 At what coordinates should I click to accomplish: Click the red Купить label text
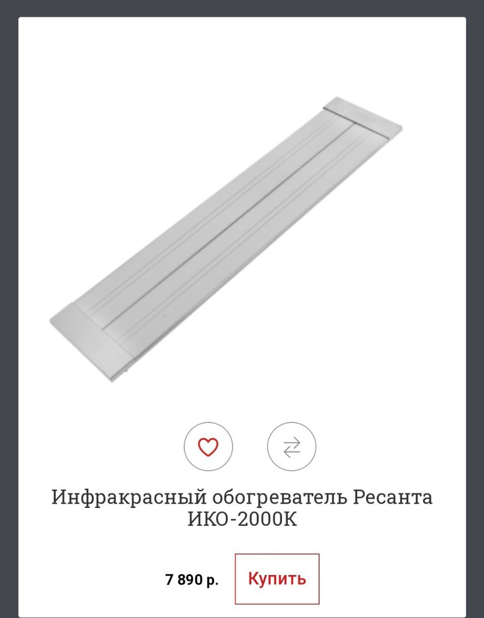point(277,579)
